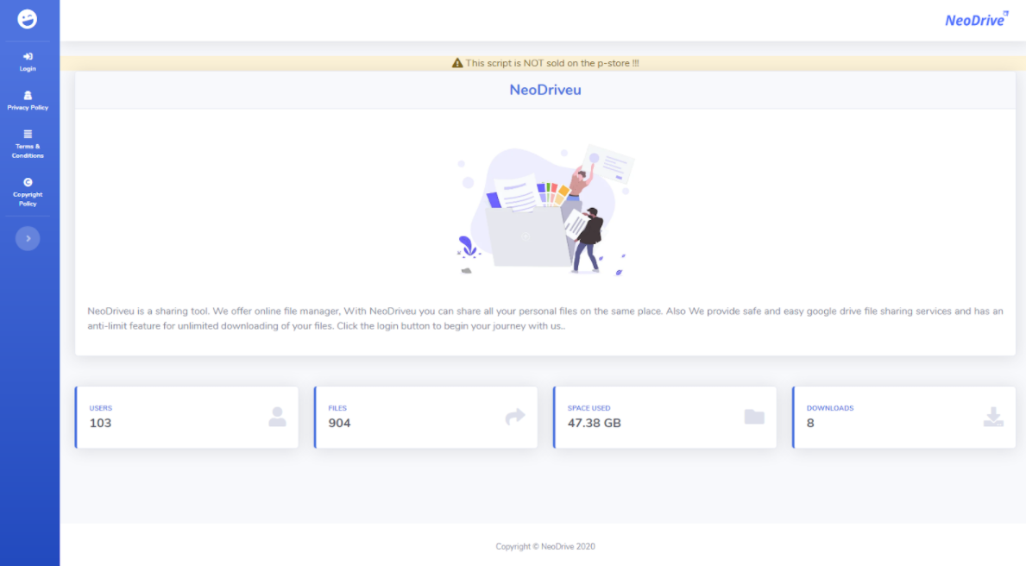Click the 47.38 GB space used value
The image size is (1026, 566).
click(x=594, y=423)
